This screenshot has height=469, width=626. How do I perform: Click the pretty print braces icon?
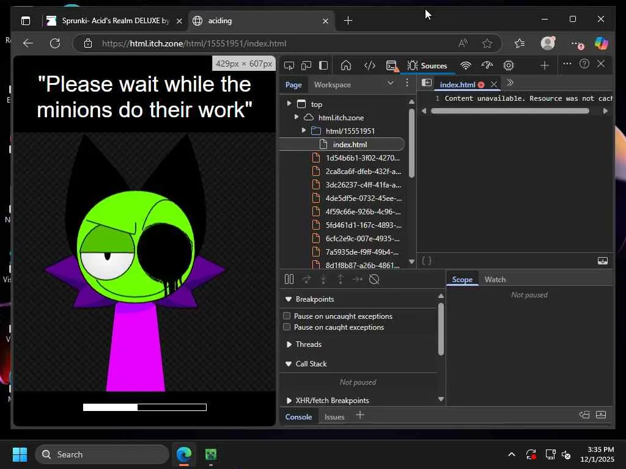click(x=427, y=261)
